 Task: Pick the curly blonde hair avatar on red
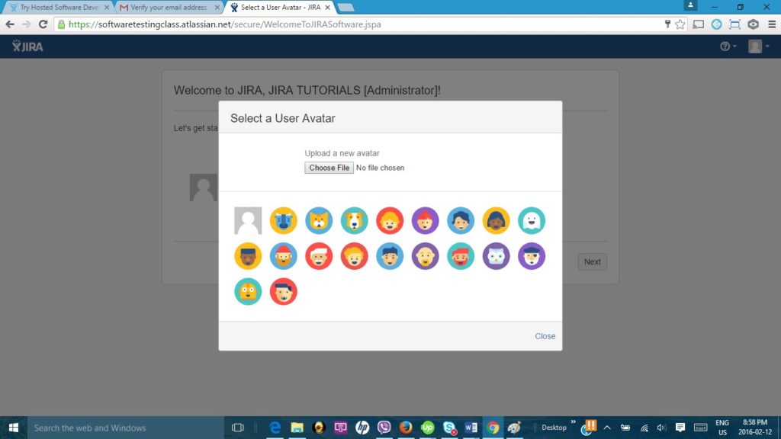390,220
